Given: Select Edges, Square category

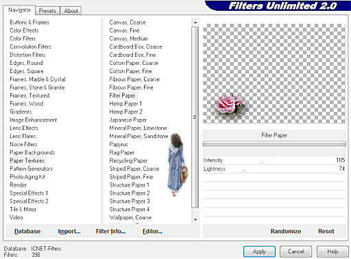Looking at the screenshot, I should click(27, 71).
